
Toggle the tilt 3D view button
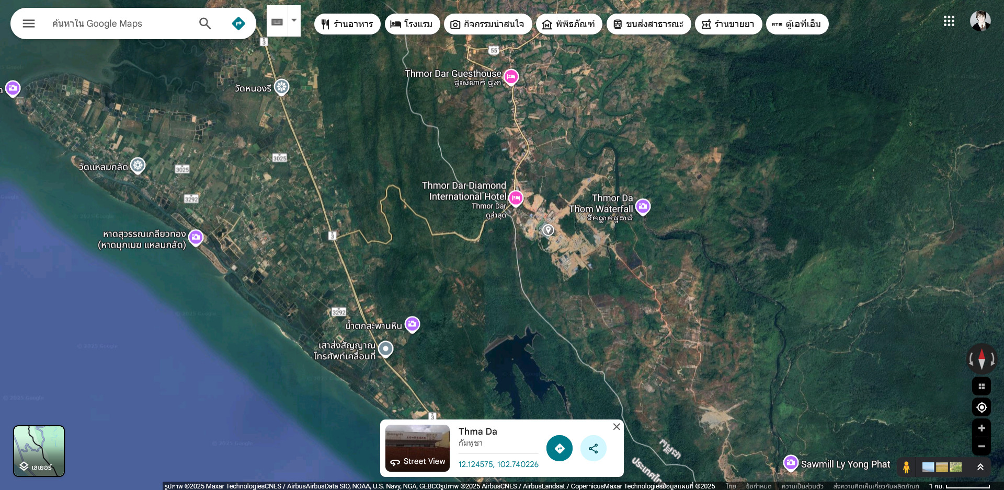(982, 387)
